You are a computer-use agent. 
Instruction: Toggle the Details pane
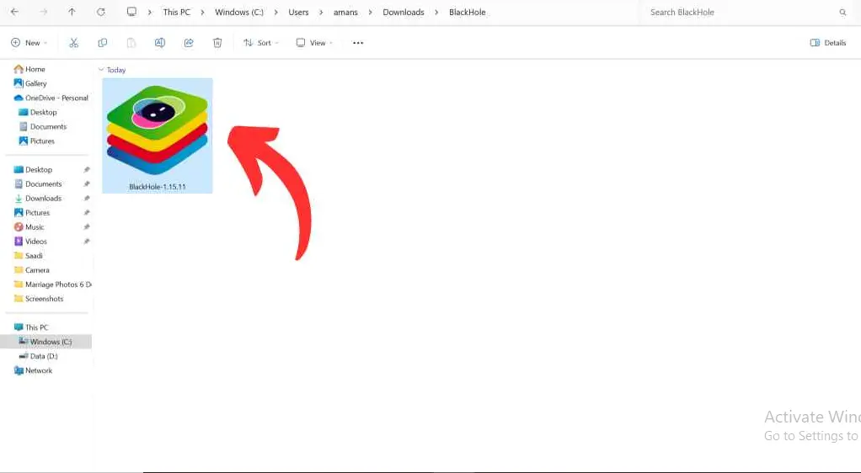pos(827,43)
